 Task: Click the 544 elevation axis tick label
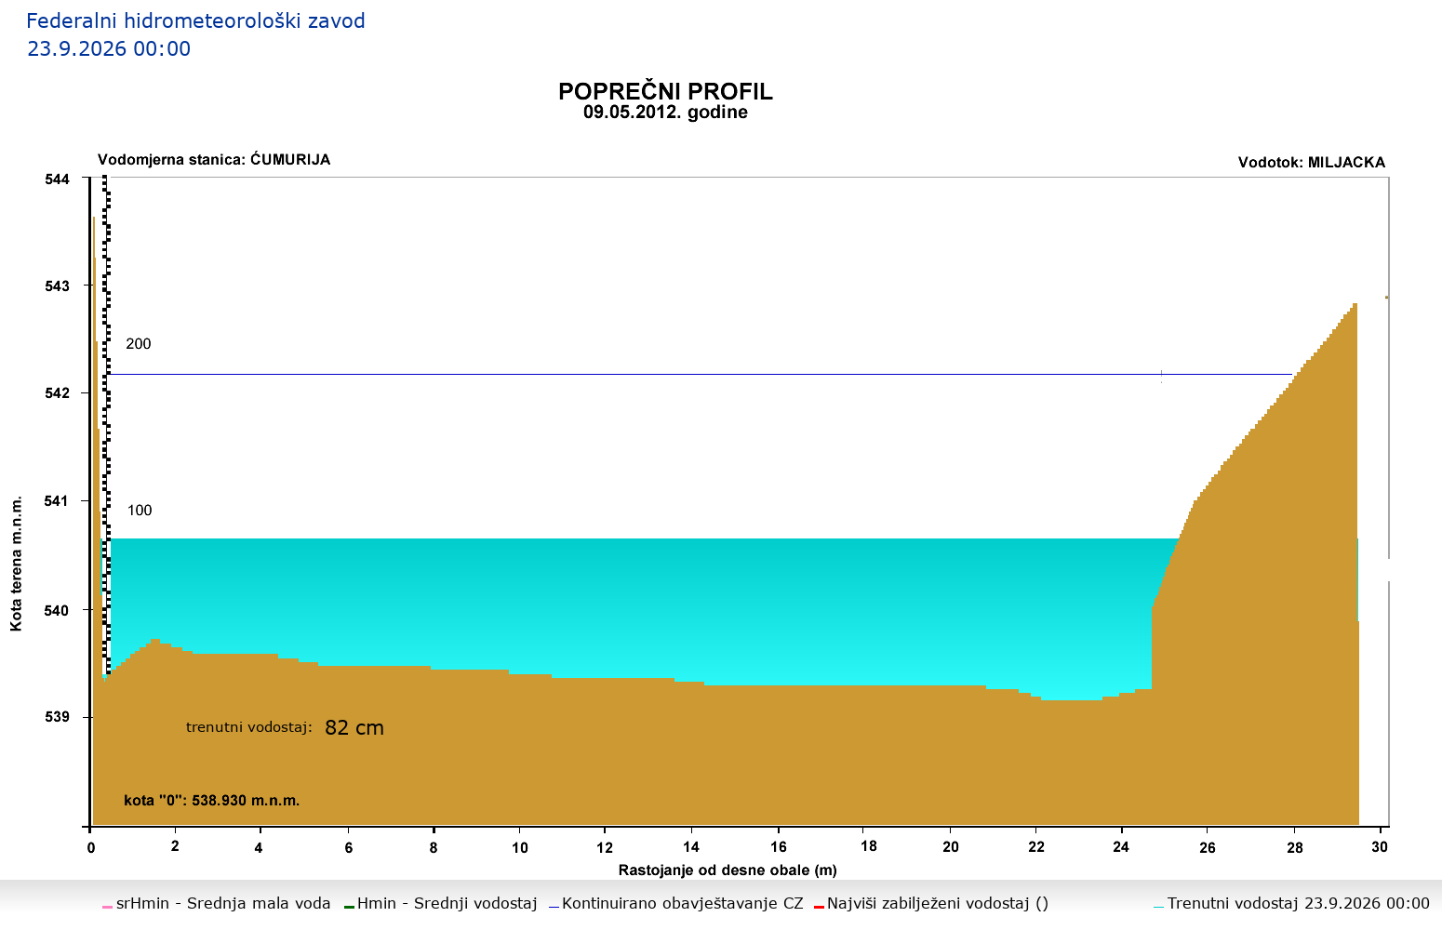click(x=57, y=179)
